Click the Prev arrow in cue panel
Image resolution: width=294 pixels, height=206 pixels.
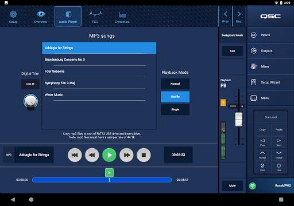(x=262, y=142)
